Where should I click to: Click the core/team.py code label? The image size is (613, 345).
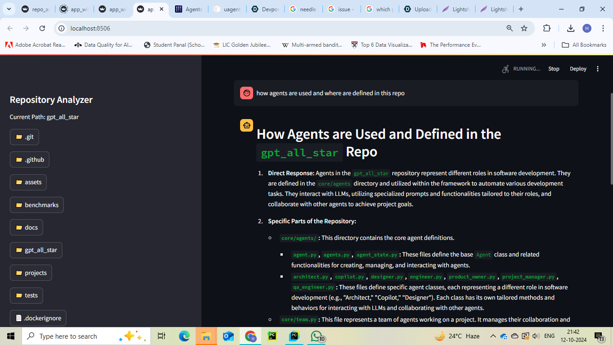tap(299, 320)
